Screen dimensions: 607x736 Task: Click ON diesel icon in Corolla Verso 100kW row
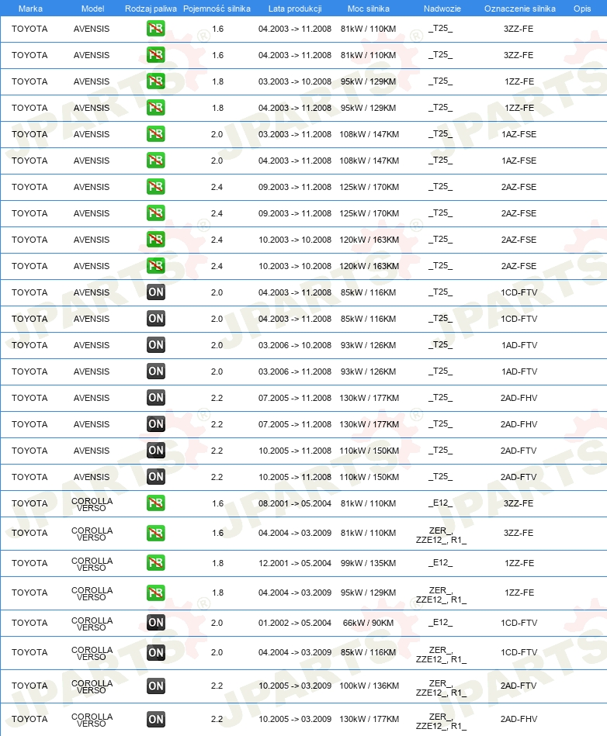[x=155, y=686]
